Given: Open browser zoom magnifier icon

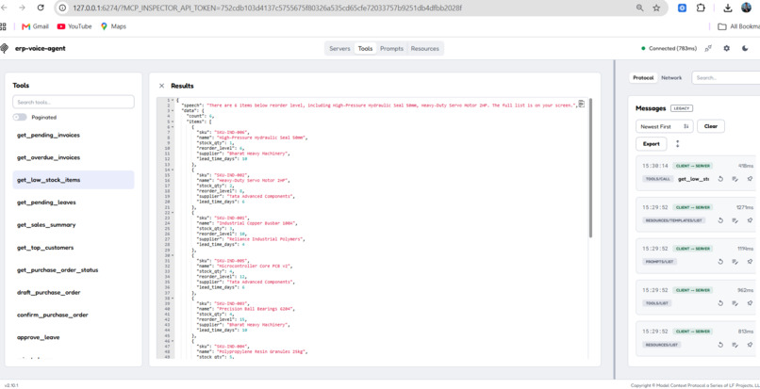Looking at the screenshot, I should [x=640, y=8].
